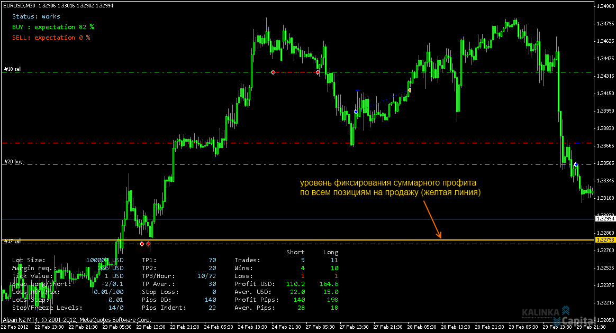Click the '29 Feb 05:30' time axis label

(524, 327)
